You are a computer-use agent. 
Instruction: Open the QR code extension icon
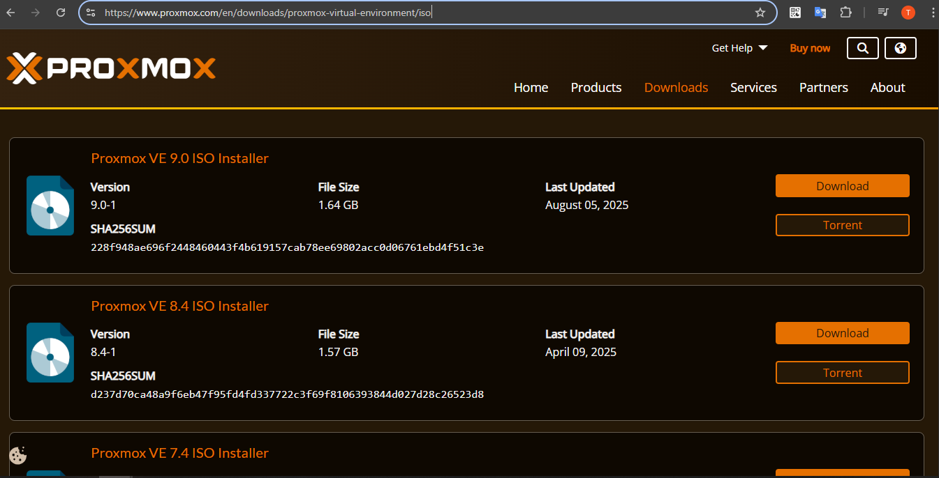[795, 12]
